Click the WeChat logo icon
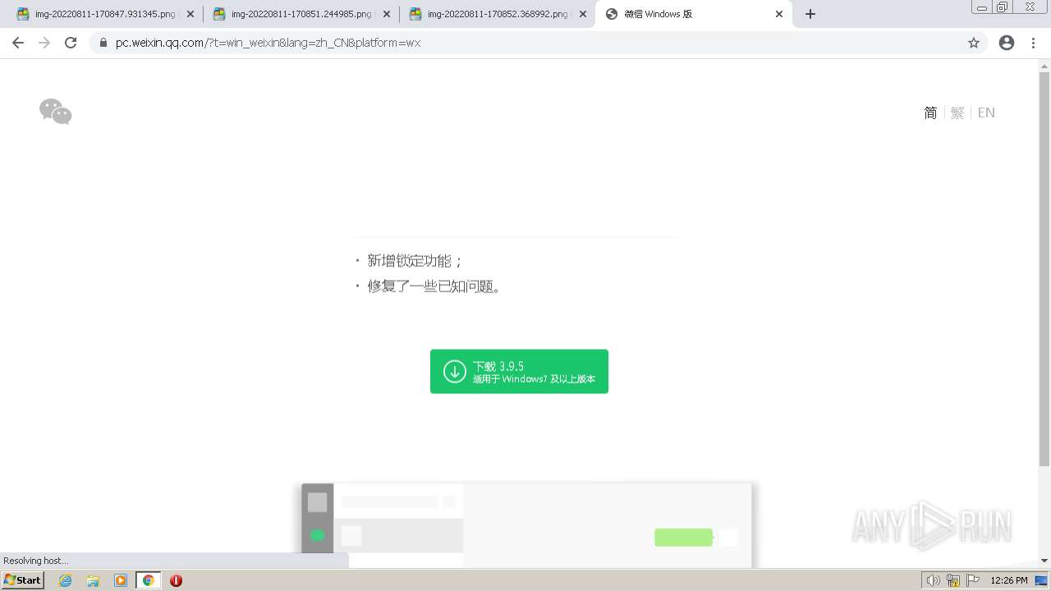 [56, 112]
